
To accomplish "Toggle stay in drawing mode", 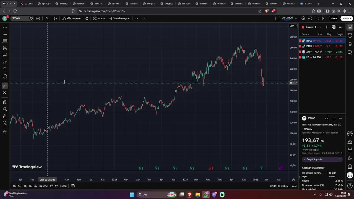I will [x=5, y=109].
